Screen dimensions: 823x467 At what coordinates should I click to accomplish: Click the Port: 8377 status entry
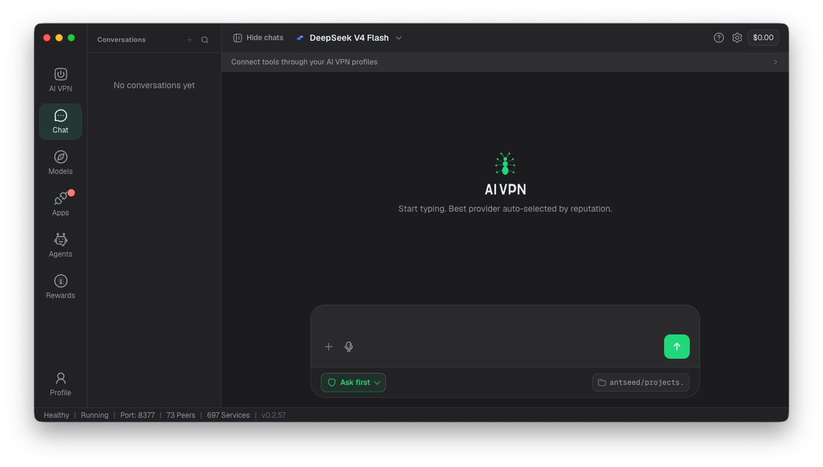click(138, 415)
